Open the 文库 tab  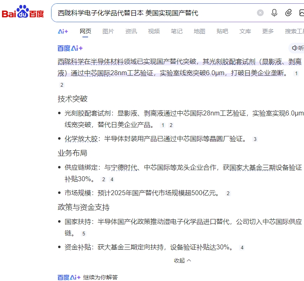pyautogui.click(x=245, y=31)
